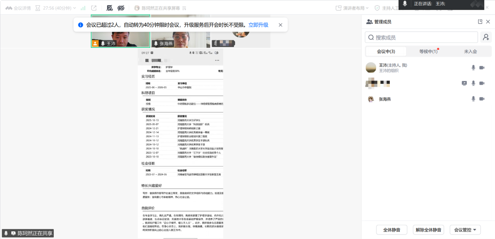The height and width of the screenshot is (239, 495).
Task: Open the 演讲者布局 layout dropdown
Action: click(x=352, y=8)
